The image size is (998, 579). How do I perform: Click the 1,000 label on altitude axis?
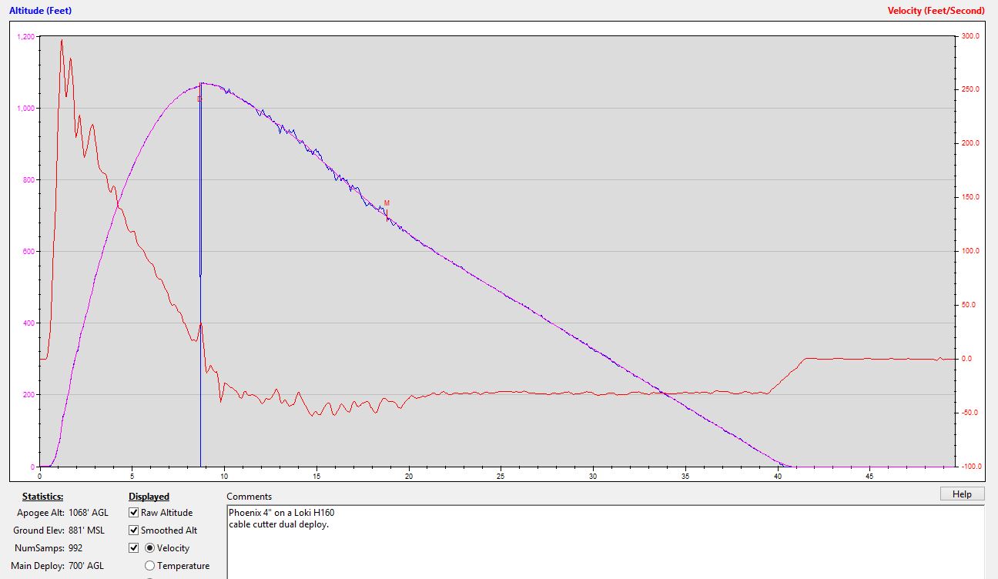pos(25,109)
